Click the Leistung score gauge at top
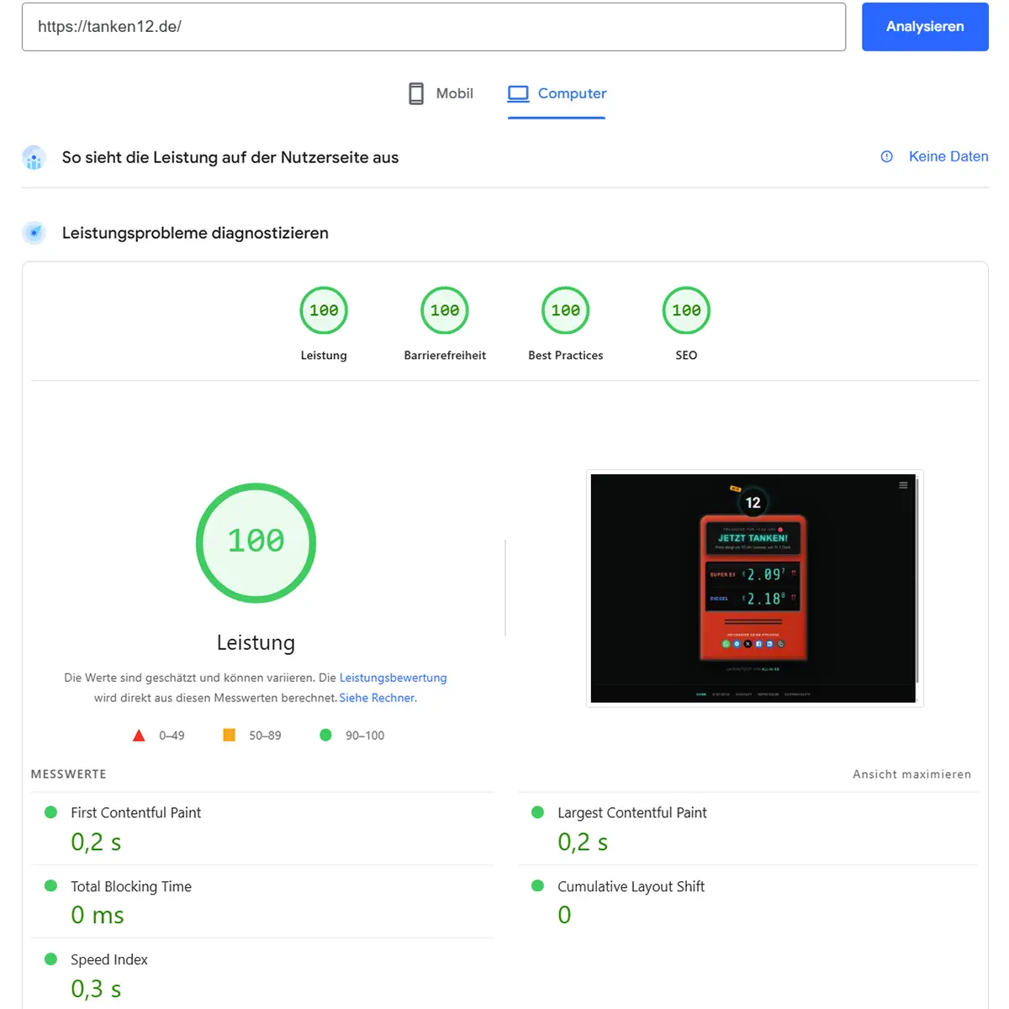This screenshot has height=1009, width=1009. tap(324, 311)
